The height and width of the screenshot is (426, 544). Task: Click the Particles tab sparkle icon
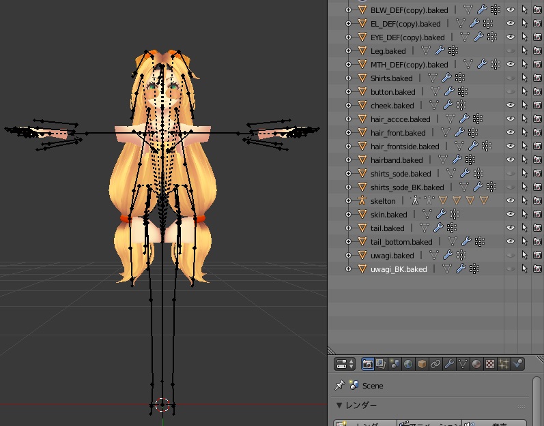[504, 364]
